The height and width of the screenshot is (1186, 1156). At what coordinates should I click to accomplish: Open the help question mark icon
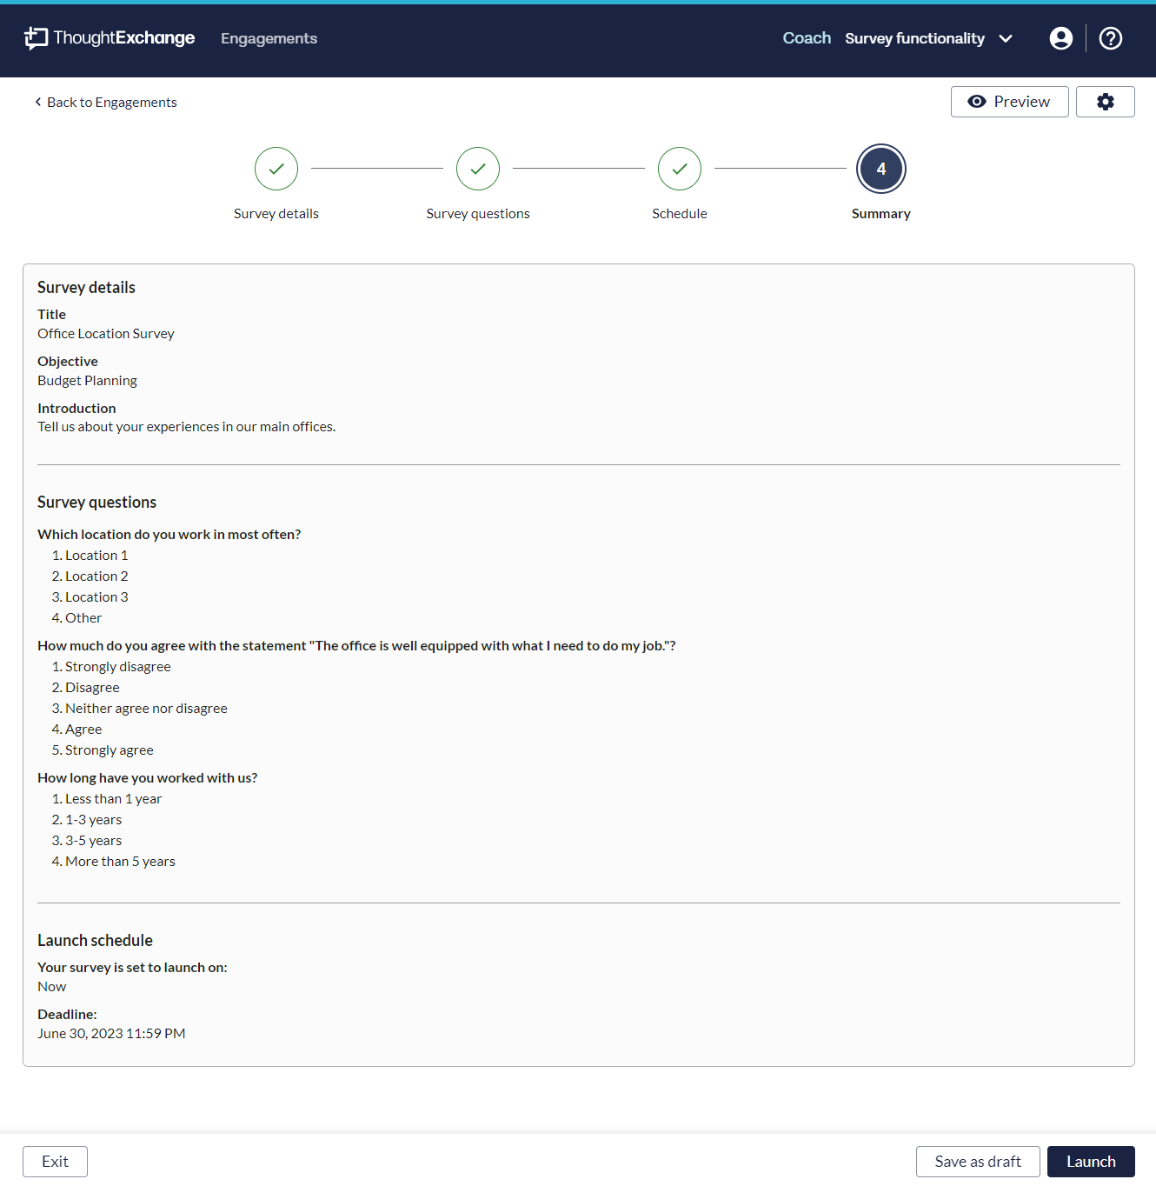[1111, 38]
